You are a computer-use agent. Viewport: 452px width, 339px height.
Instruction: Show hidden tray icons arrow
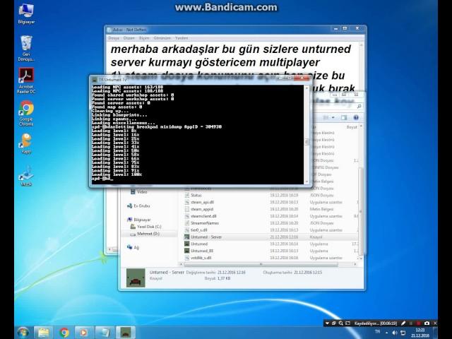pyautogui.click(x=386, y=333)
